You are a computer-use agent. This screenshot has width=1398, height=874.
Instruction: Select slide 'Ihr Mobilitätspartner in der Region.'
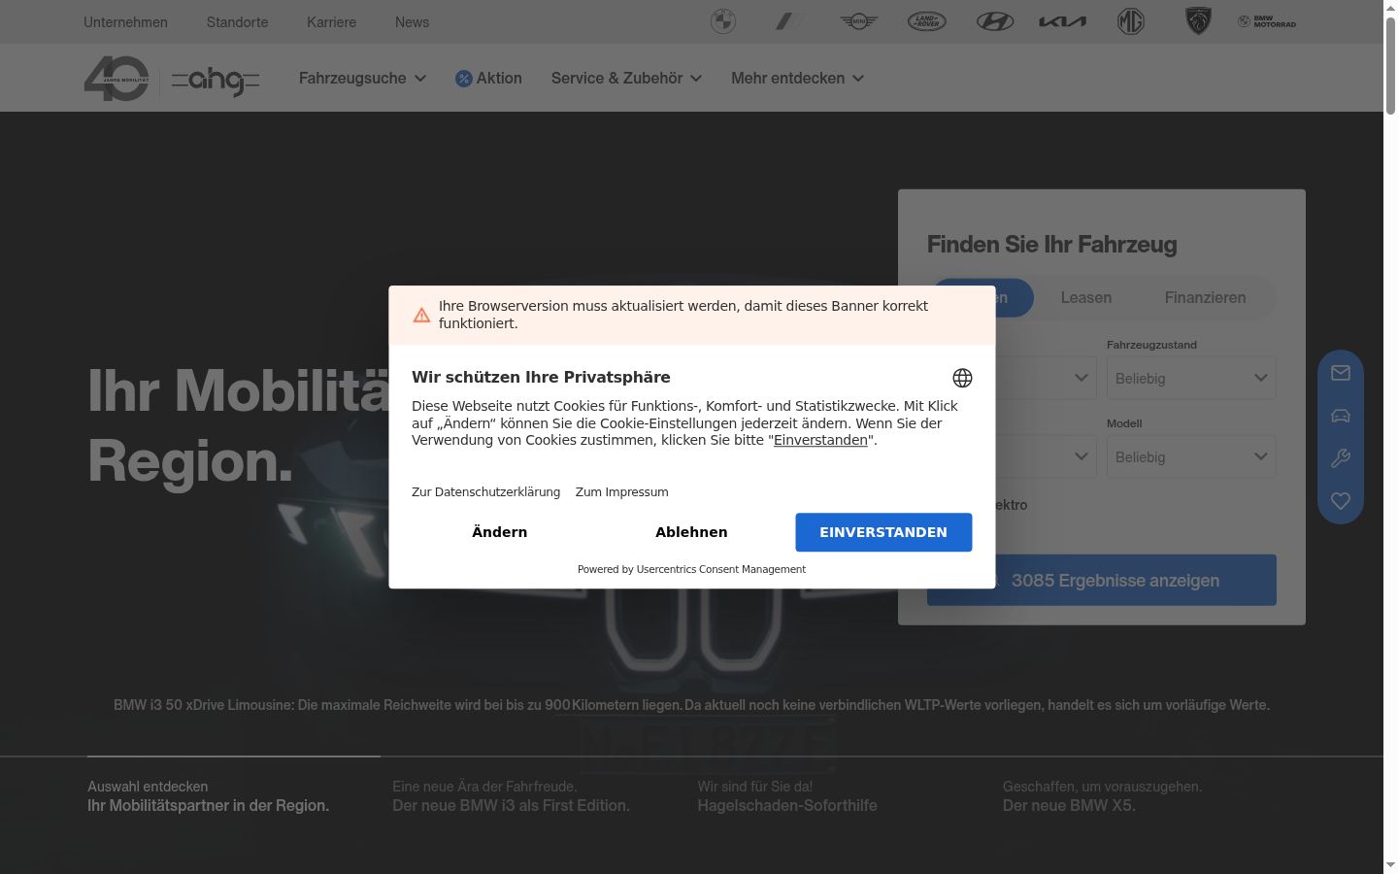tap(208, 796)
